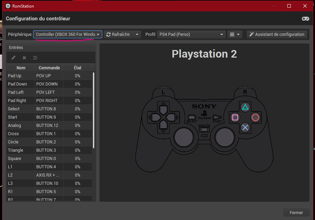Click the BUTTON.12 command cell
Screen dimensions: 315x220
[x=49, y=125]
